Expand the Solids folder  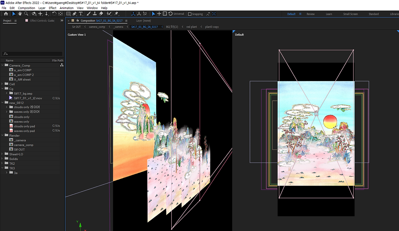2,159
